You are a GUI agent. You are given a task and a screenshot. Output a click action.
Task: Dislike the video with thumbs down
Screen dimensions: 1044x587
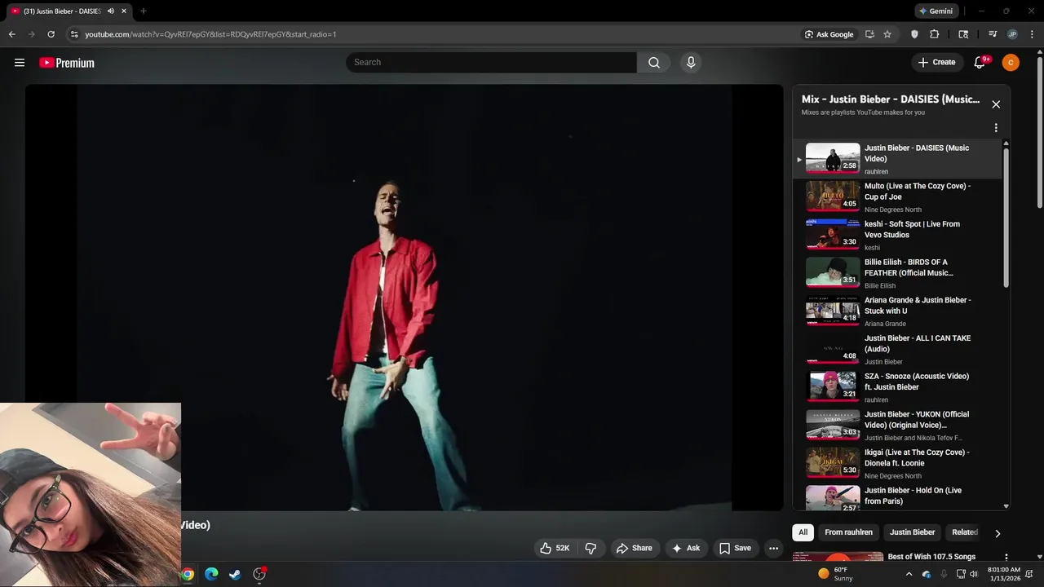click(591, 548)
